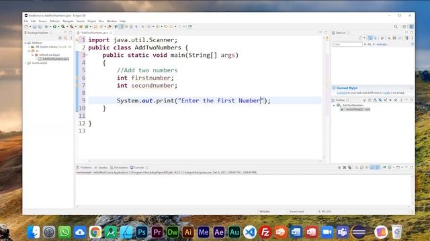Click the Open Perspective icon
This screenshot has width=430, height=241.
(x=404, y=27)
